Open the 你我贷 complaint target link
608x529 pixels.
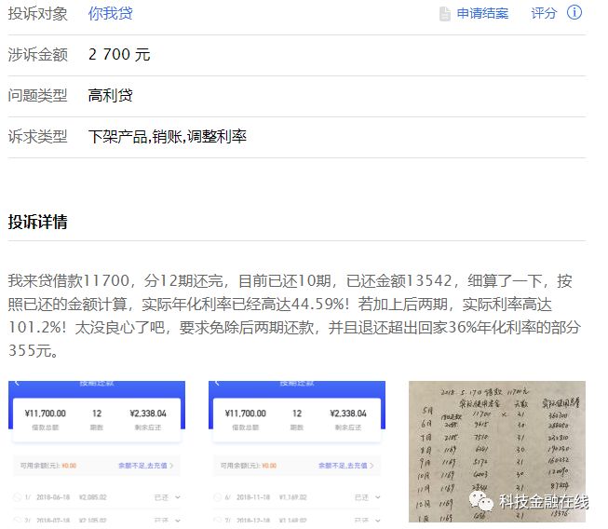111,14
